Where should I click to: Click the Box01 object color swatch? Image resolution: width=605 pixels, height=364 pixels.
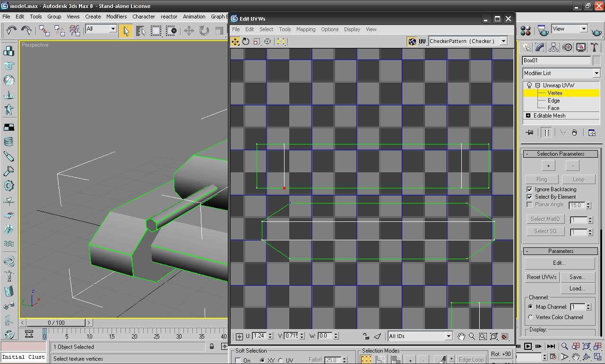coord(596,60)
